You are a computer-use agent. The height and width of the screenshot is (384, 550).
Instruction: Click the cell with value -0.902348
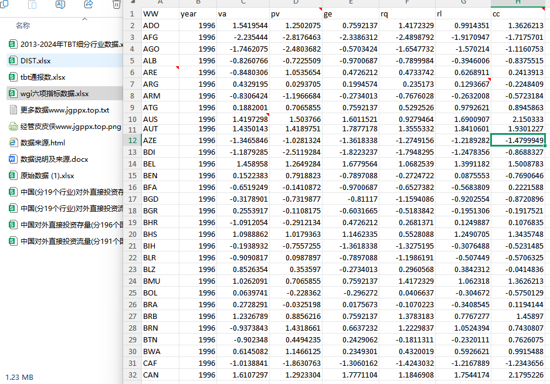243,340
